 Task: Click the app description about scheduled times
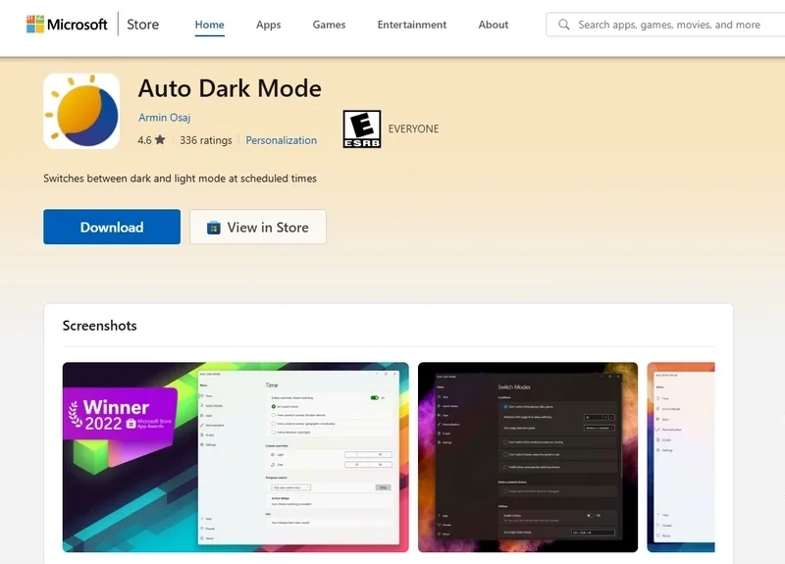click(x=180, y=179)
